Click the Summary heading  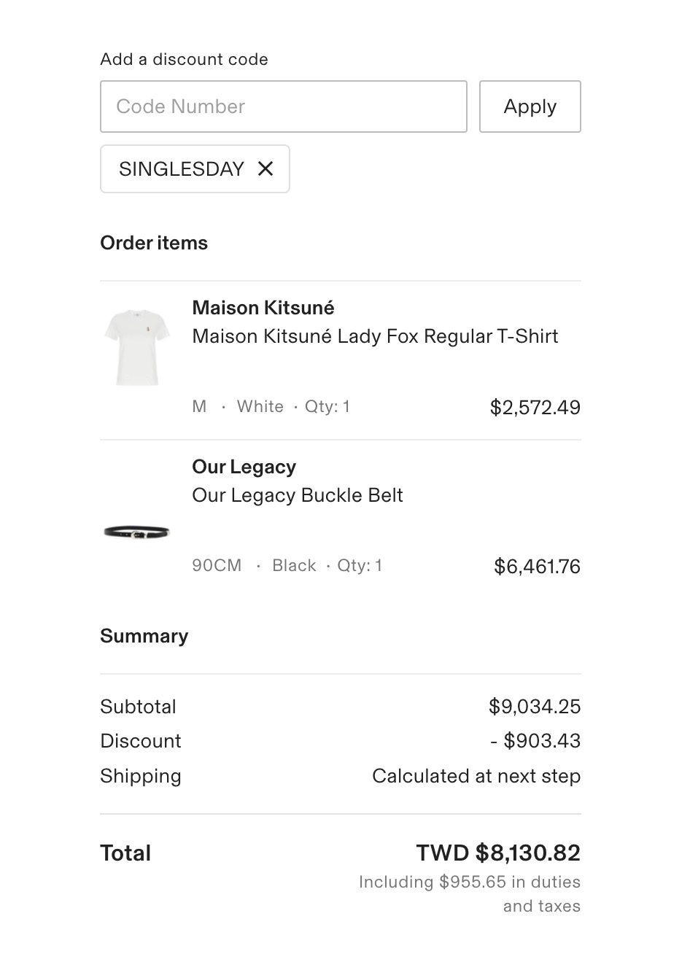pyautogui.click(x=144, y=636)
